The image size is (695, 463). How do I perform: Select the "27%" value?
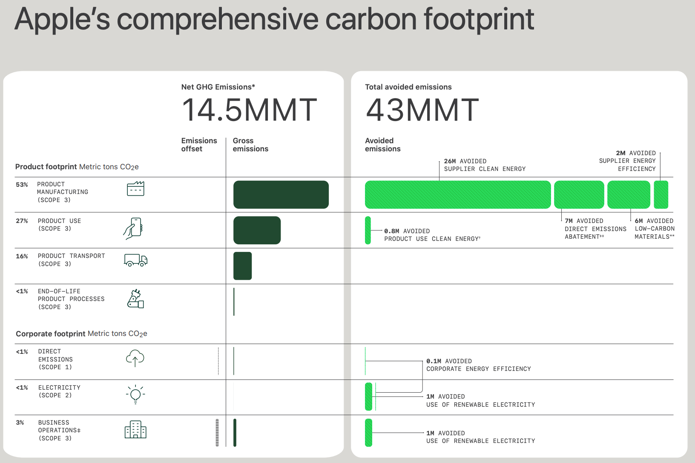(x=22, y=221)
